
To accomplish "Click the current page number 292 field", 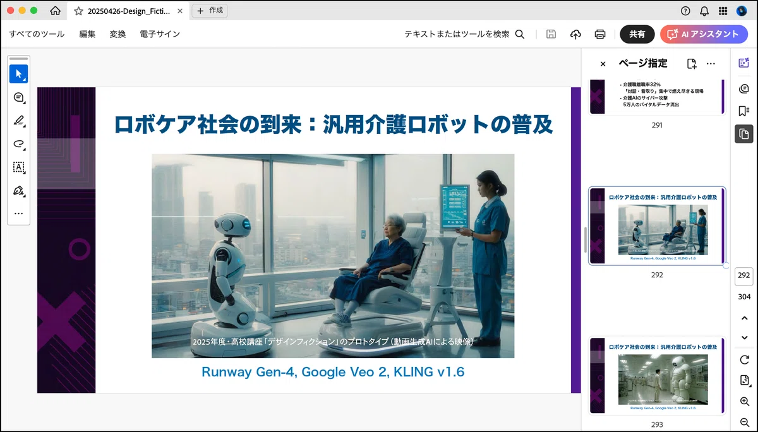I will click(744, 275).
